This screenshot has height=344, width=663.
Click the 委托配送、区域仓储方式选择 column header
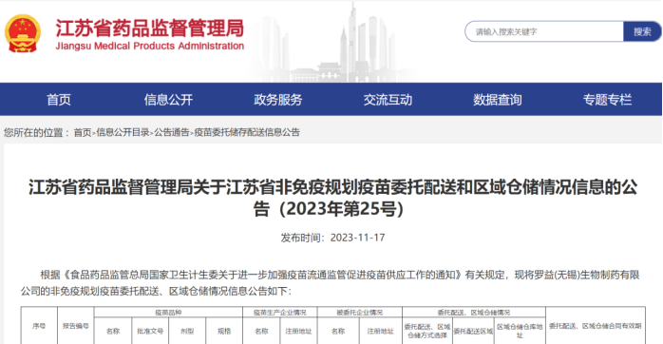click(x=427, y=331)
